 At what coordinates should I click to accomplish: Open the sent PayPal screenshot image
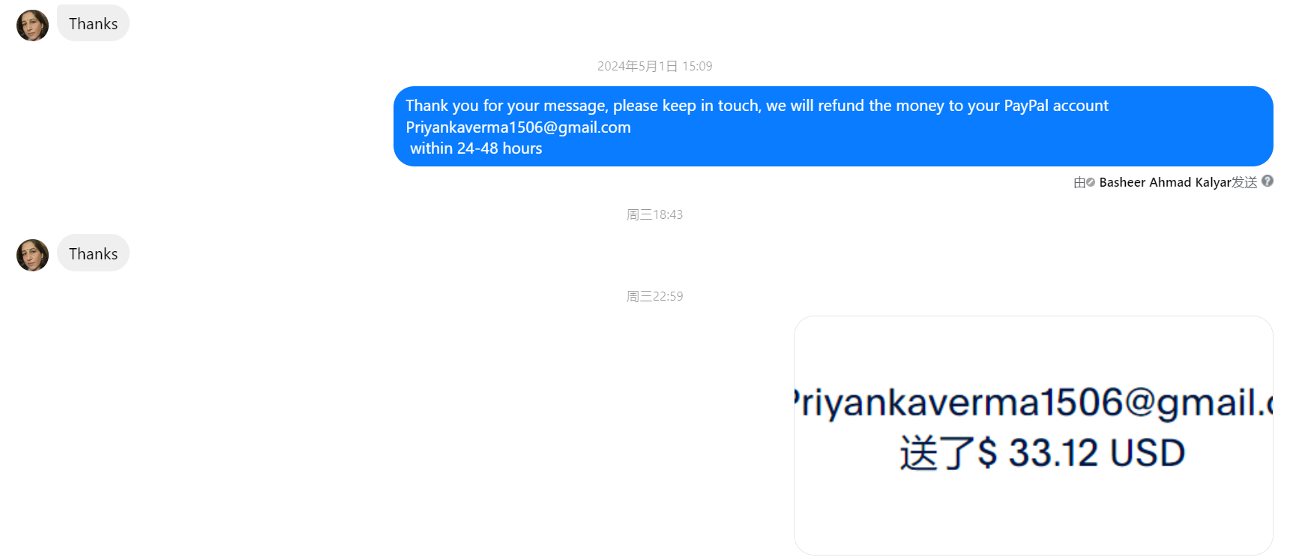[x=1034, y=436]
